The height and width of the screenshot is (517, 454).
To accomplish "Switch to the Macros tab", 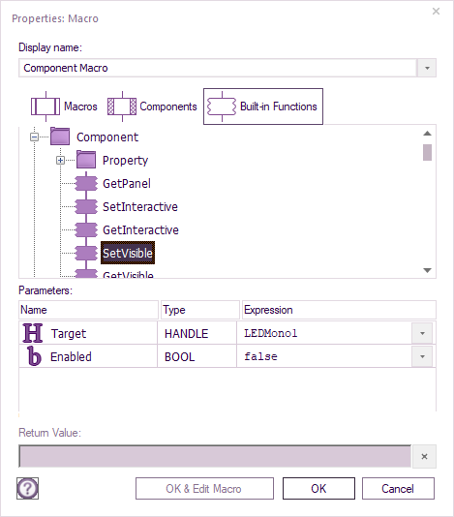I will point(64,106).
